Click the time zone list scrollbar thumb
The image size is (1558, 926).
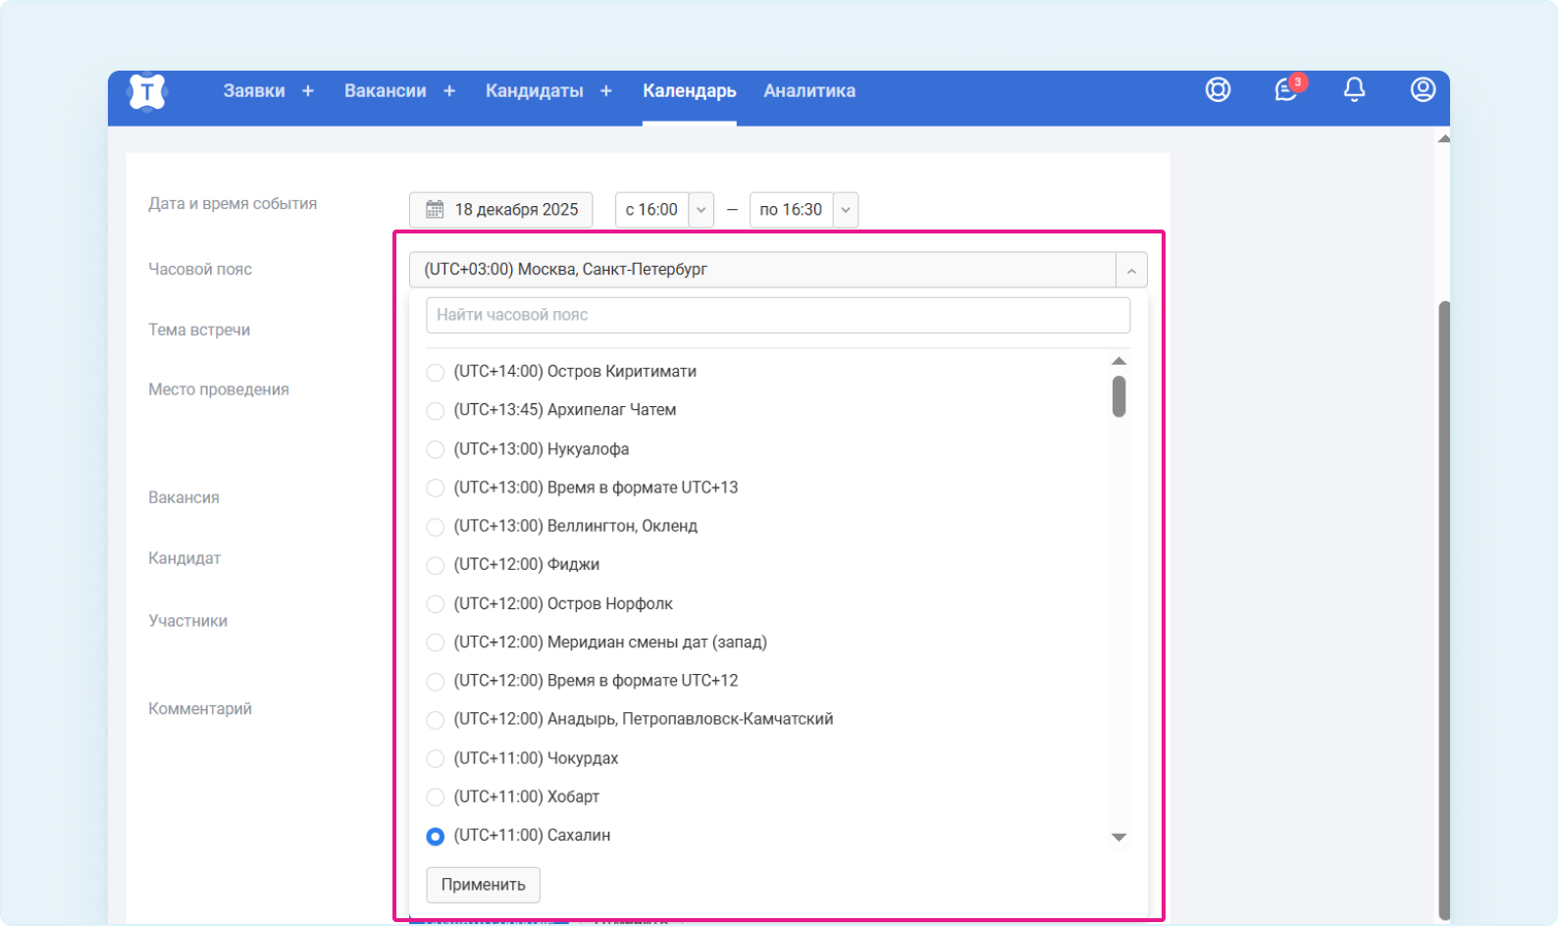(x=1118, y=397)
